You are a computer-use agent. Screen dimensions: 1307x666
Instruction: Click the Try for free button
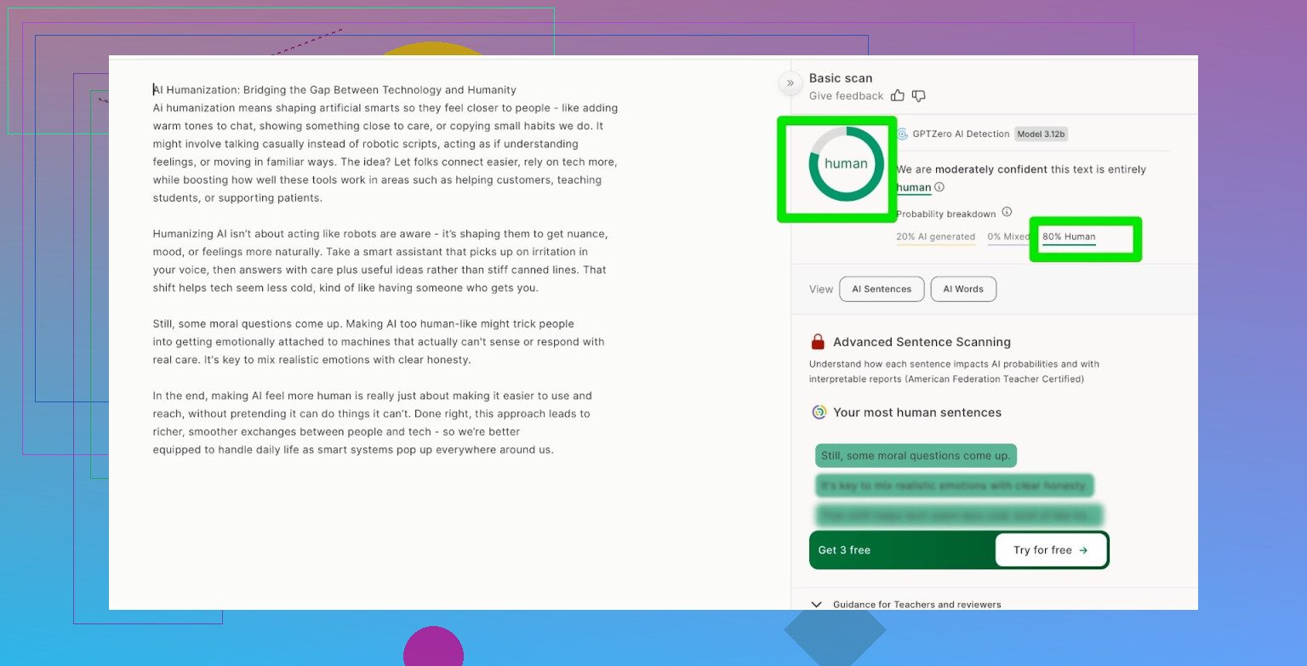[x=1050, y=550]
